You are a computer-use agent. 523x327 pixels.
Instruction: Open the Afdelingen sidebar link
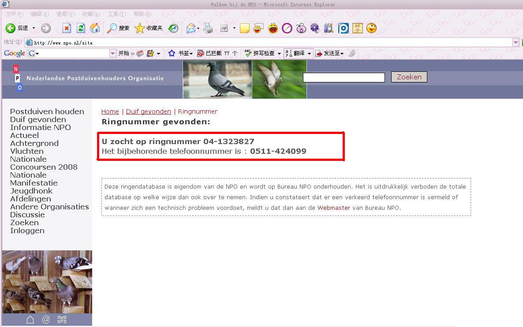click(x=31, y=199)
